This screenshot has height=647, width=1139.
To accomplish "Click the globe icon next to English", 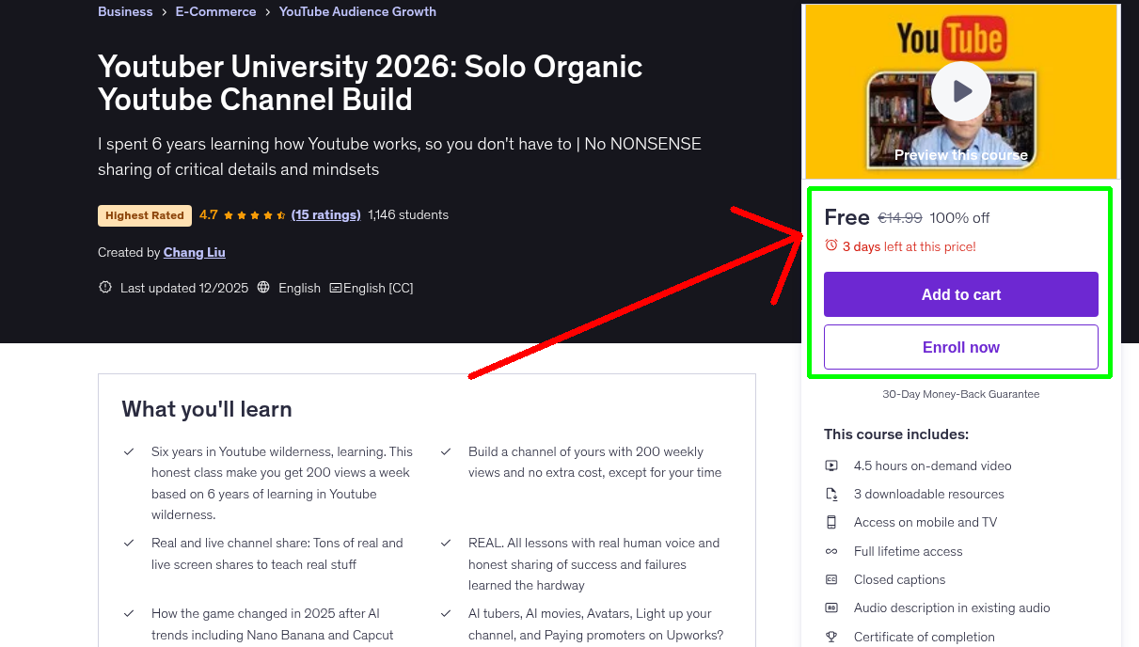I will pos(262,287).
